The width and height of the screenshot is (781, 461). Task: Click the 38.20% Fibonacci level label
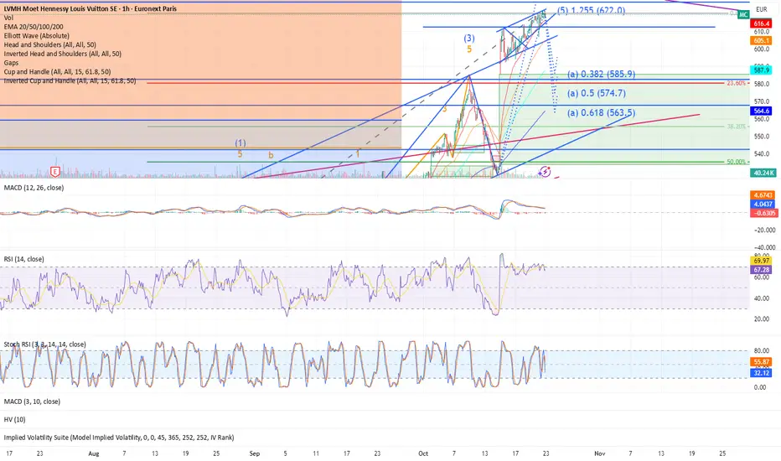pos(737,127)
